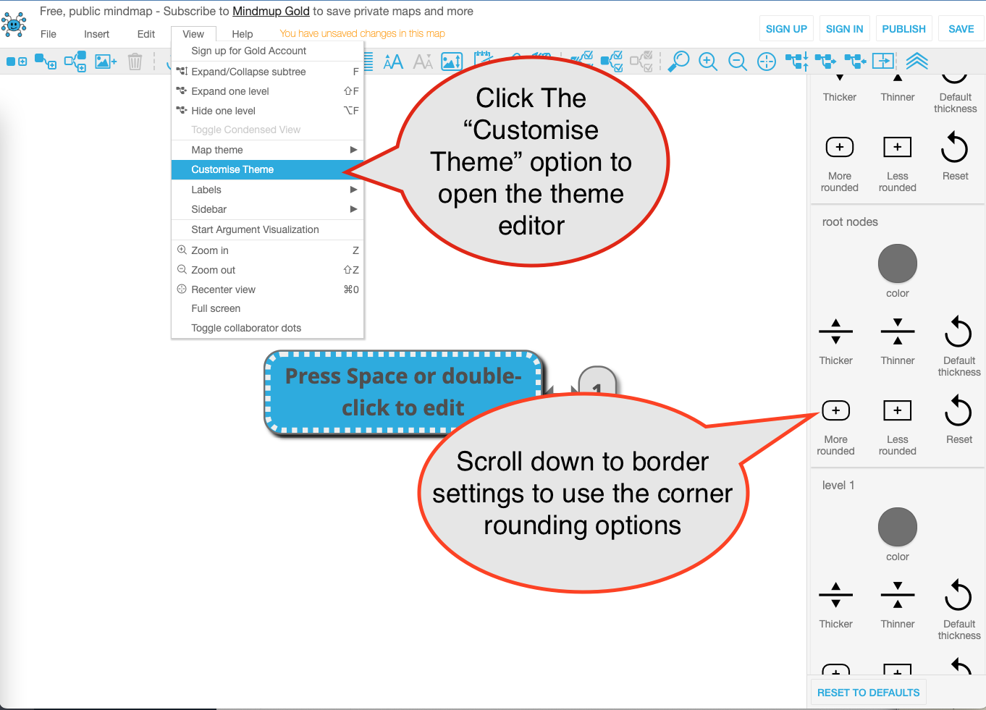986x710 pixels.
Task: Click Thinner icon under root nodes
Action: 898,331
